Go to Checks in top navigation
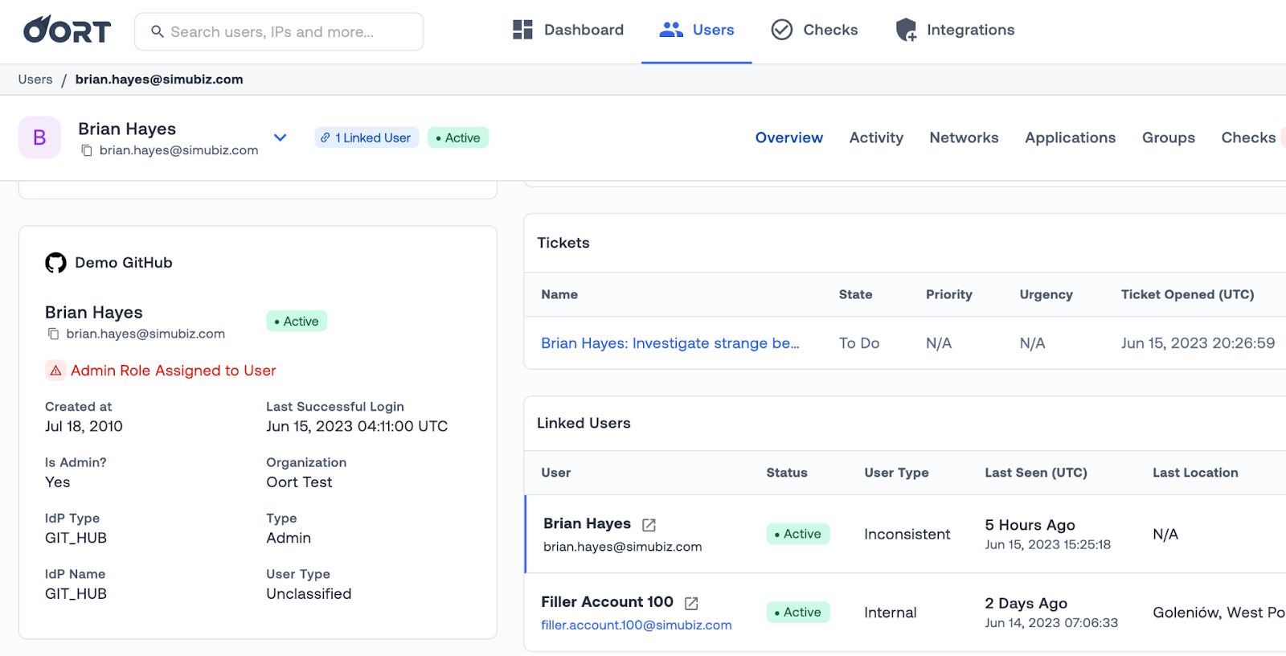Viewport: 1286px width, 656px height. (x=814, y=31)
